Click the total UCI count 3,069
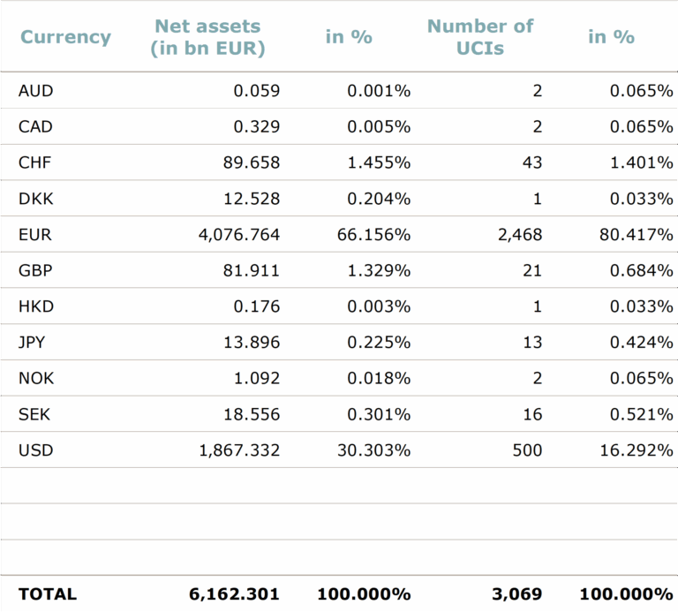The image size is (678, 612). click(518, 594)
